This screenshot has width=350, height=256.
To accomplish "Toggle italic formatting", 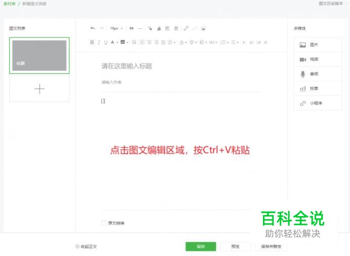I will (x=99, y=42).
